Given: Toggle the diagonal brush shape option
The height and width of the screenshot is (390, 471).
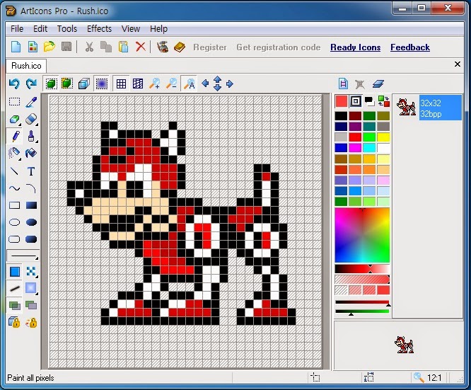Looking at the screenshot, I should pos(14,289).
